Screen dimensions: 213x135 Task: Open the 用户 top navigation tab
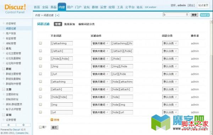pos(70,7)
